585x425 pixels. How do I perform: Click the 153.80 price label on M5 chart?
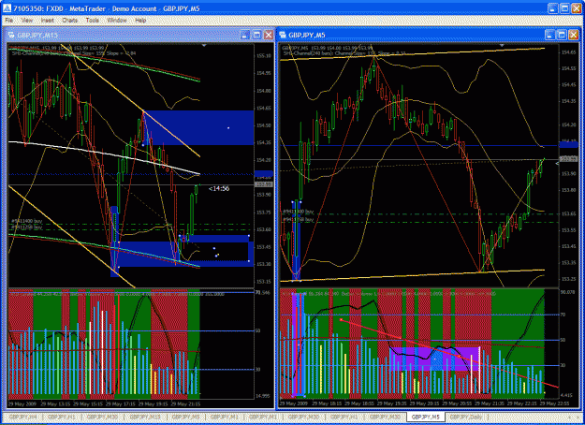568,190
